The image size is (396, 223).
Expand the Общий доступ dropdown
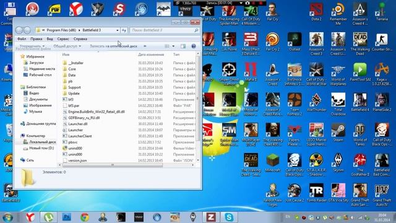[67, 46]
